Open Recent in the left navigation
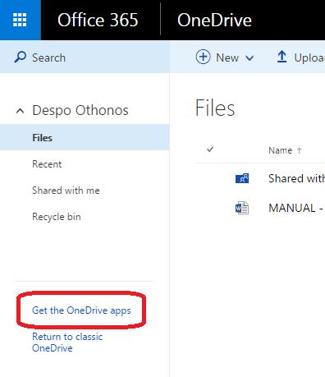Image resolution: width=325 pixels, height=377 pixels. pyautogui.click(x=47, y=164)
